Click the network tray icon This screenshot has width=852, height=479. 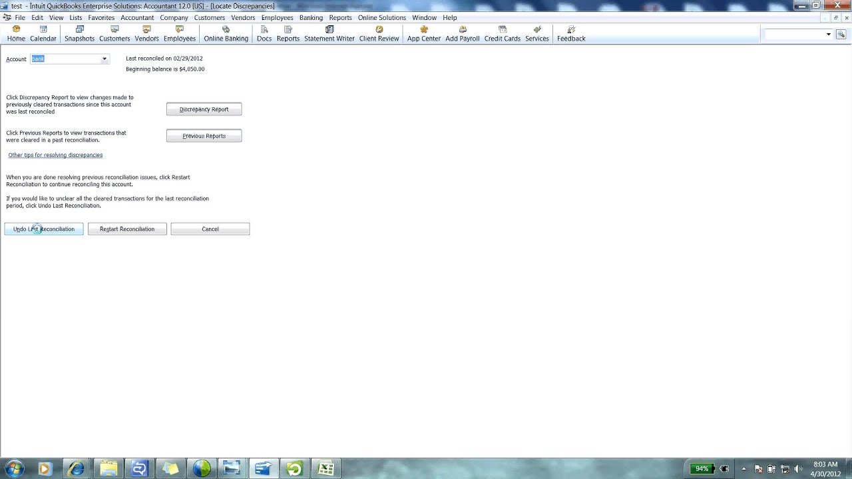tap(785, 468)
